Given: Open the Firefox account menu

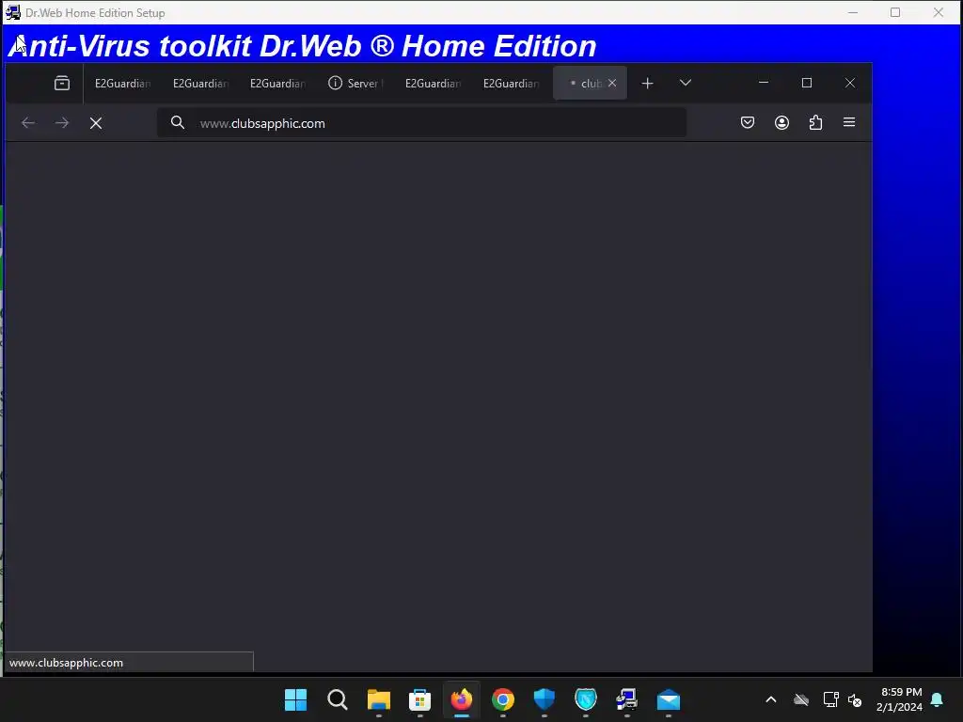Looking at the screenshot, I should (x=781, y=123).
